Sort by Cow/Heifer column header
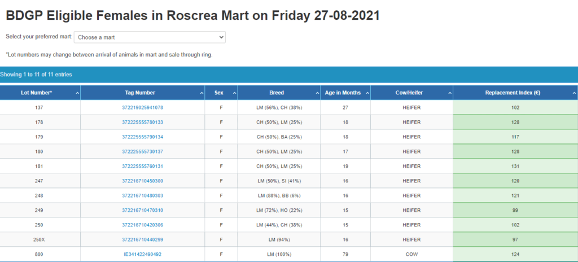Screen dimensions: 578x262 click(411, 93)
